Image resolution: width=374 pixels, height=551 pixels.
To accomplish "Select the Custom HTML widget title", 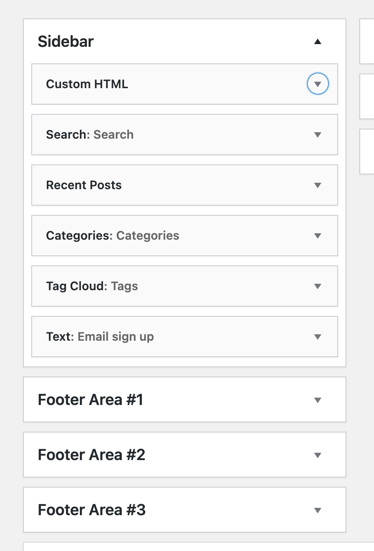I will click(87, 84).
